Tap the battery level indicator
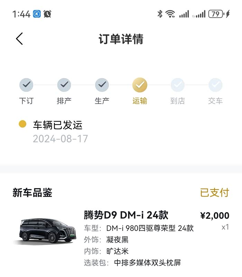 pos(216,14)
